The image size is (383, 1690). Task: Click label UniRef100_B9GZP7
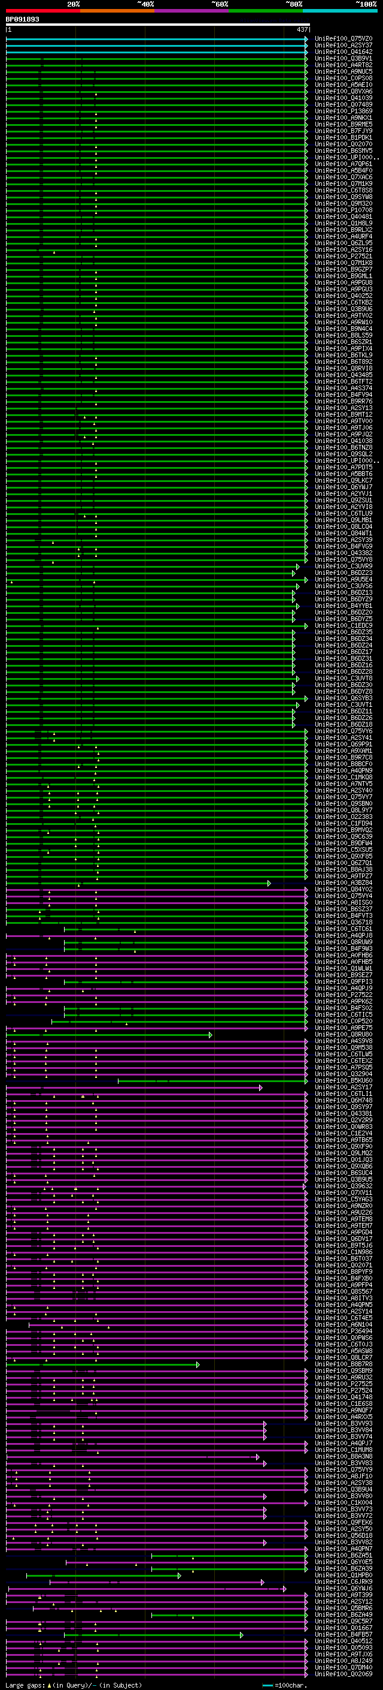344,269
